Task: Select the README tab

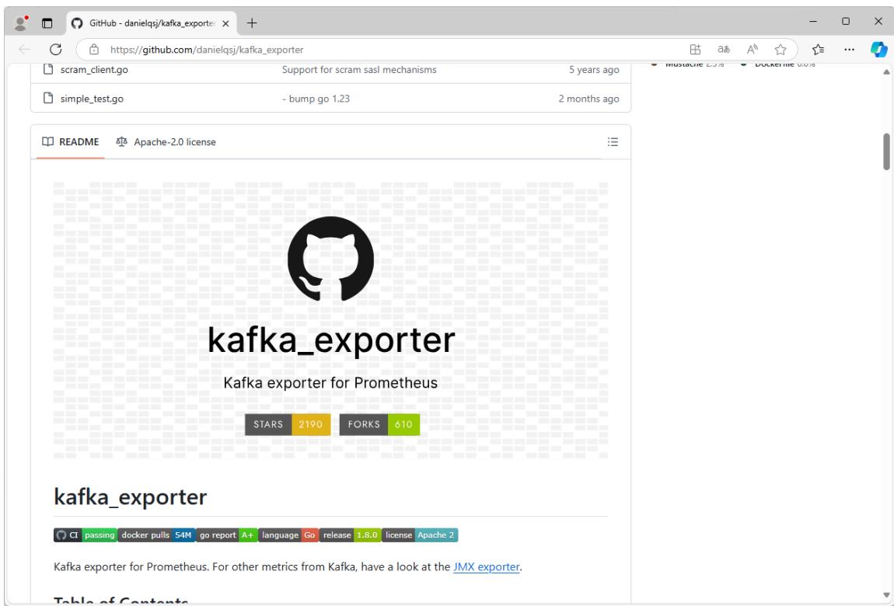Action: 71,142
